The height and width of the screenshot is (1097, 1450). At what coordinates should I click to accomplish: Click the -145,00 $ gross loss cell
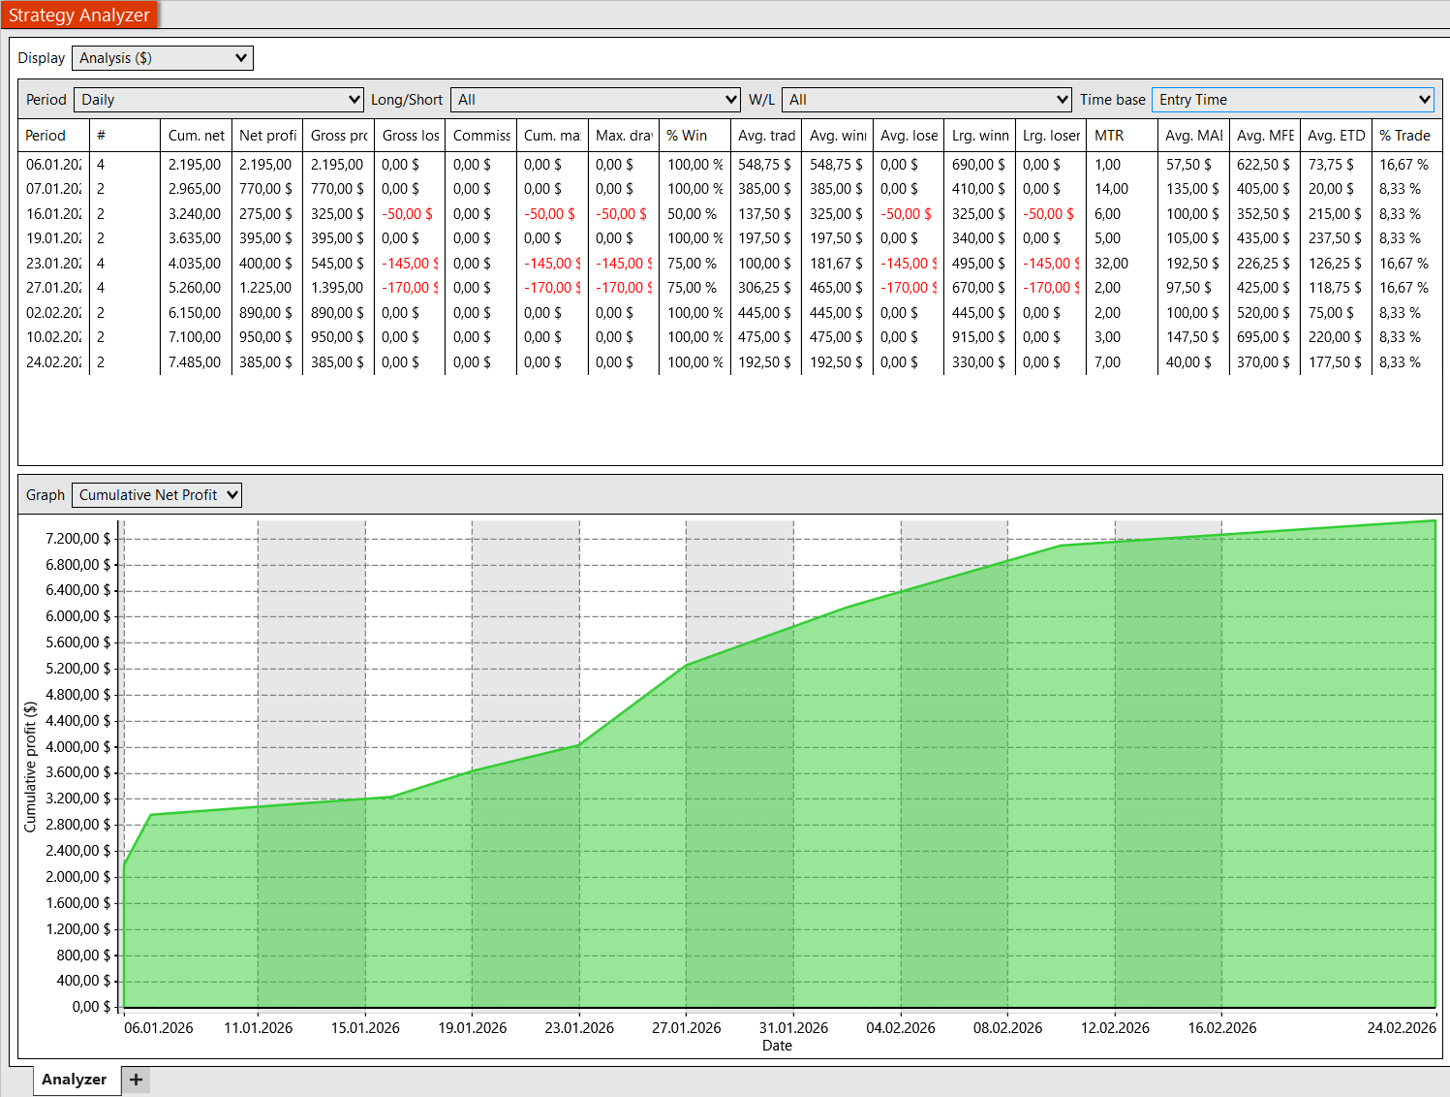(409, 264)
